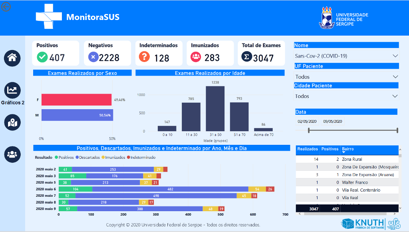Expand the Cidade Paciente Todos dropdown
The height and width of the screenshot is (232, 409).
point(346,96)
